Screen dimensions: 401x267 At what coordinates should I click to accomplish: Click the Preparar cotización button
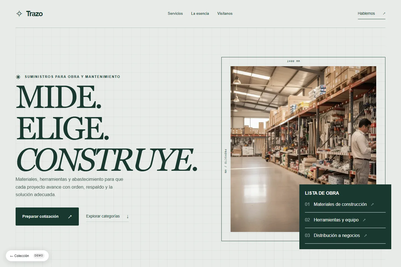point(47,216)
